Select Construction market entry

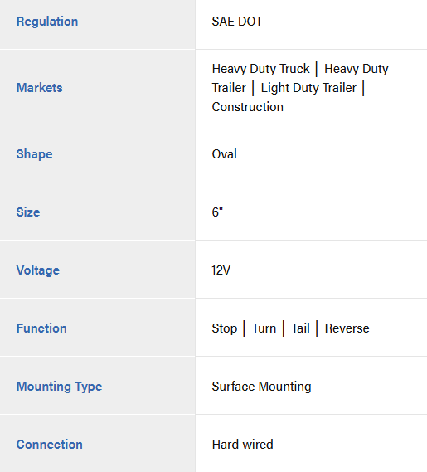coord(248,107)
